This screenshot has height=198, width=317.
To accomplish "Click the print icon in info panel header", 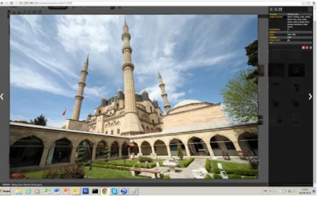I will 271,9.
